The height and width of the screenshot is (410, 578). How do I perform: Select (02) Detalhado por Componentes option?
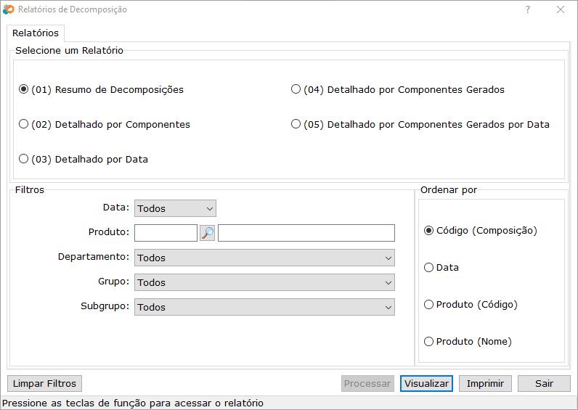coord(24,125)
